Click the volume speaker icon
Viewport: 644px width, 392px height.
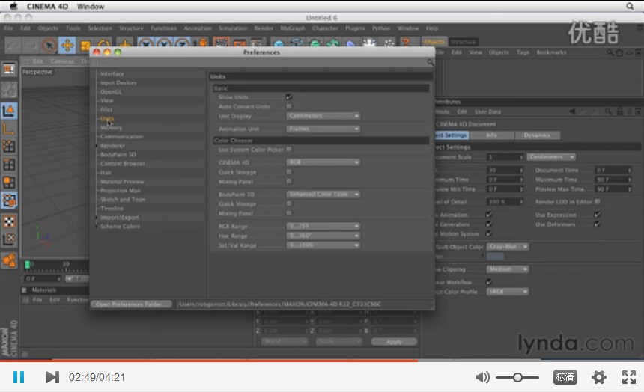coord(482,377)
